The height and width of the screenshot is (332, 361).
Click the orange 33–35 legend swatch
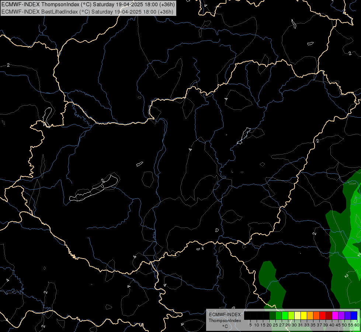coord(310,316)
